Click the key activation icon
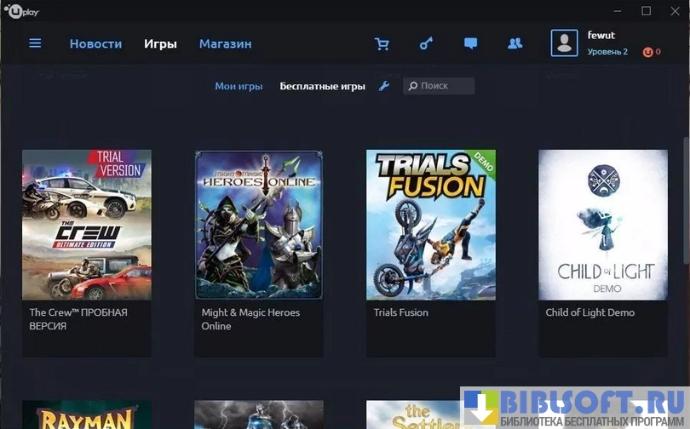The height and width of the screenshot is (429, 690). (x=426, y=43)
